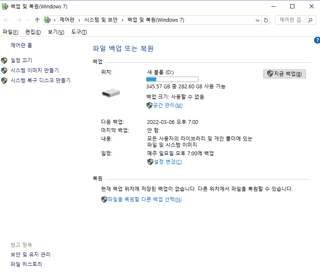Select 제어판 breadcrumb in address bar

[67, 20]
